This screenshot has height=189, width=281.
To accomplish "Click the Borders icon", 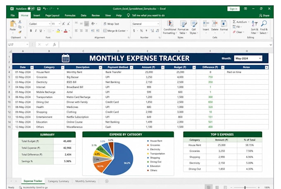I will click(x=49, y=31).
